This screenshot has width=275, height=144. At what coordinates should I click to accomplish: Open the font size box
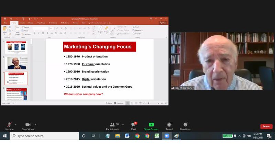tap(51, 28)
